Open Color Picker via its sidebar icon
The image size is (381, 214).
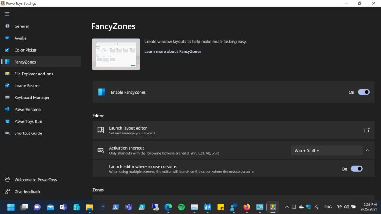pos(7,50)
